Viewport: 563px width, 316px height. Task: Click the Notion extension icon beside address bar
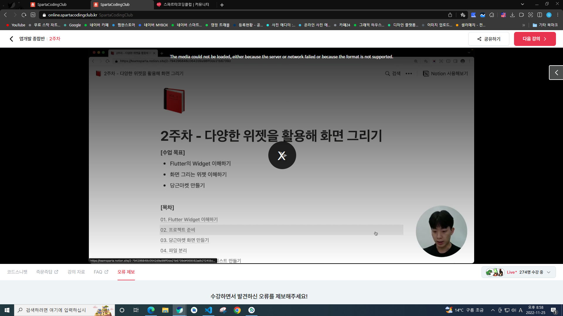[33, 15]
